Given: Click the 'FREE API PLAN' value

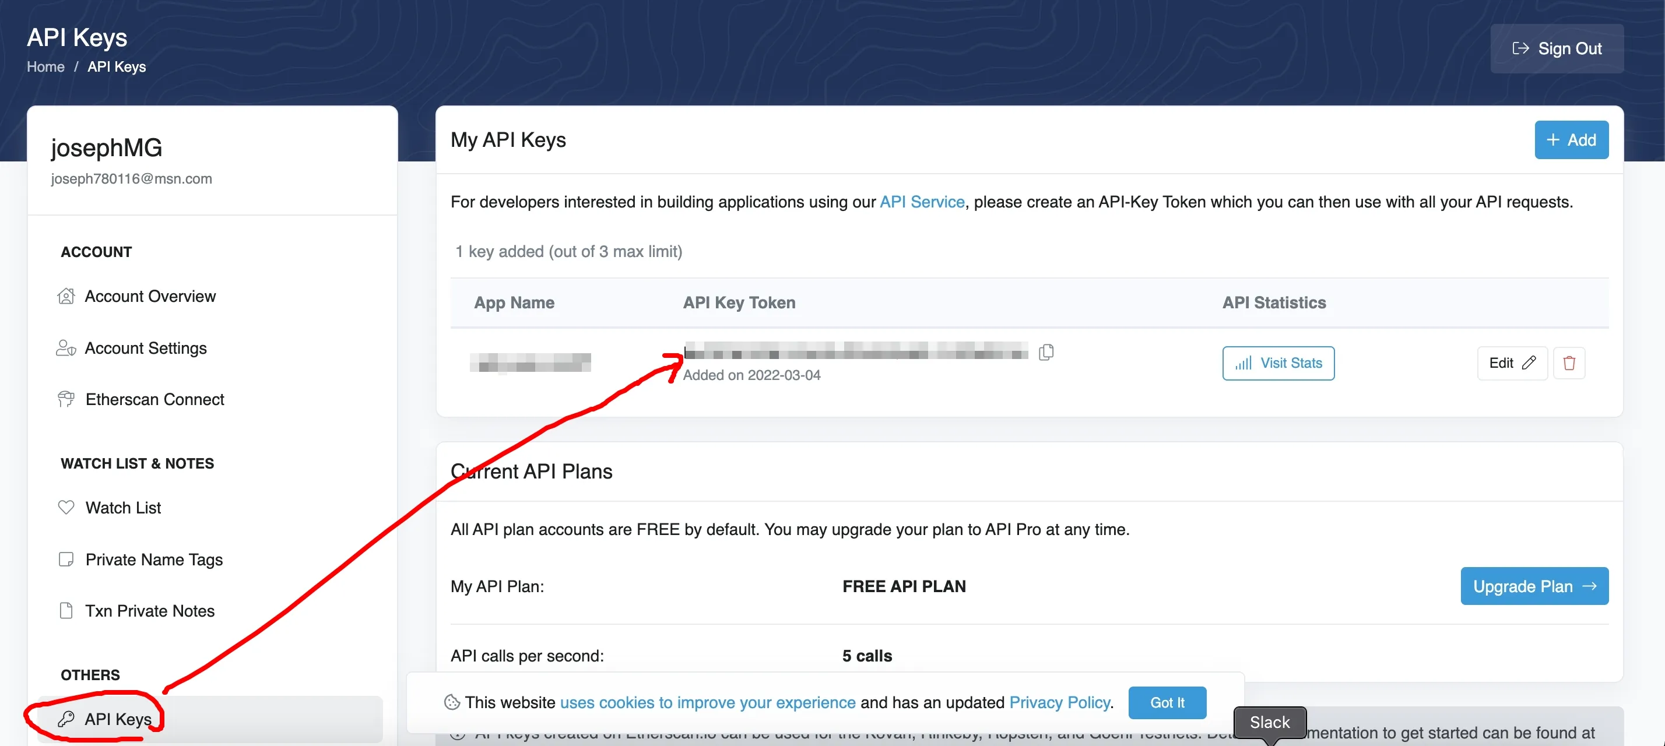Looking at the screenshot, I should click(x=904, y=586).
